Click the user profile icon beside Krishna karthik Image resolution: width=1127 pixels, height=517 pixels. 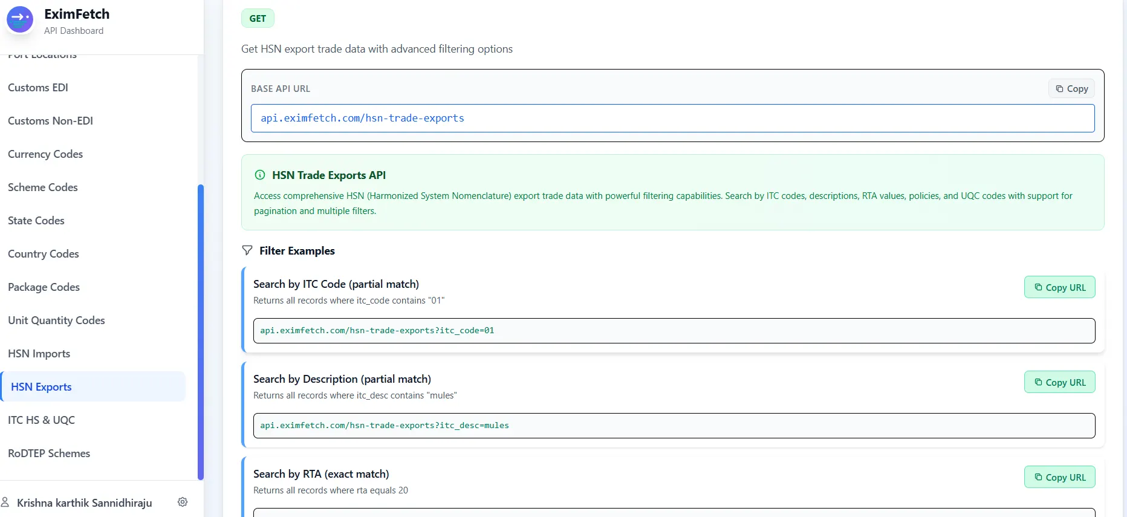pyautogui.click(x=5, y=502)
